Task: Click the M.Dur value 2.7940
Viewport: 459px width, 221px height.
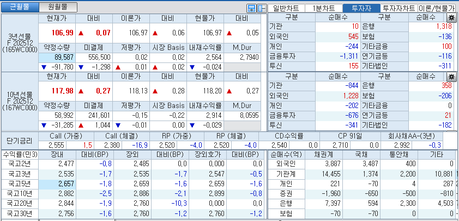Action: coord(250,57)
